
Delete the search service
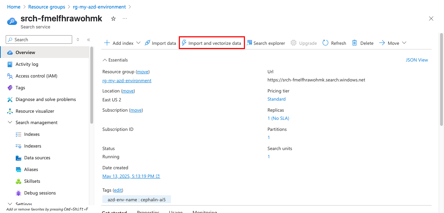coord(363,43)
